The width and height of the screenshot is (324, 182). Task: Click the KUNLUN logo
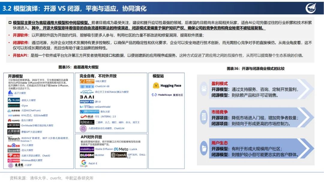pos(87,92)
